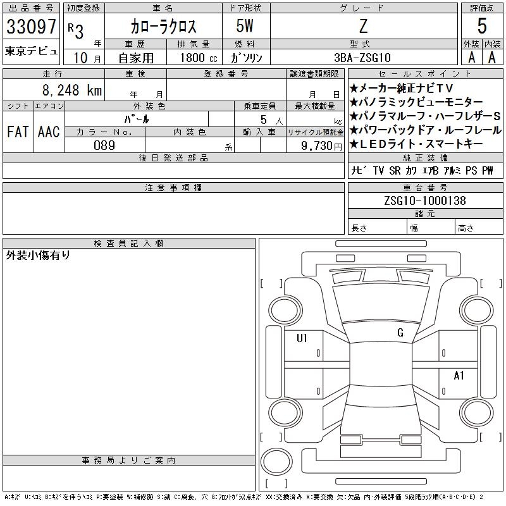506x506 pixels.
Task: Click the lot number 33097
Action: [31, 27]
